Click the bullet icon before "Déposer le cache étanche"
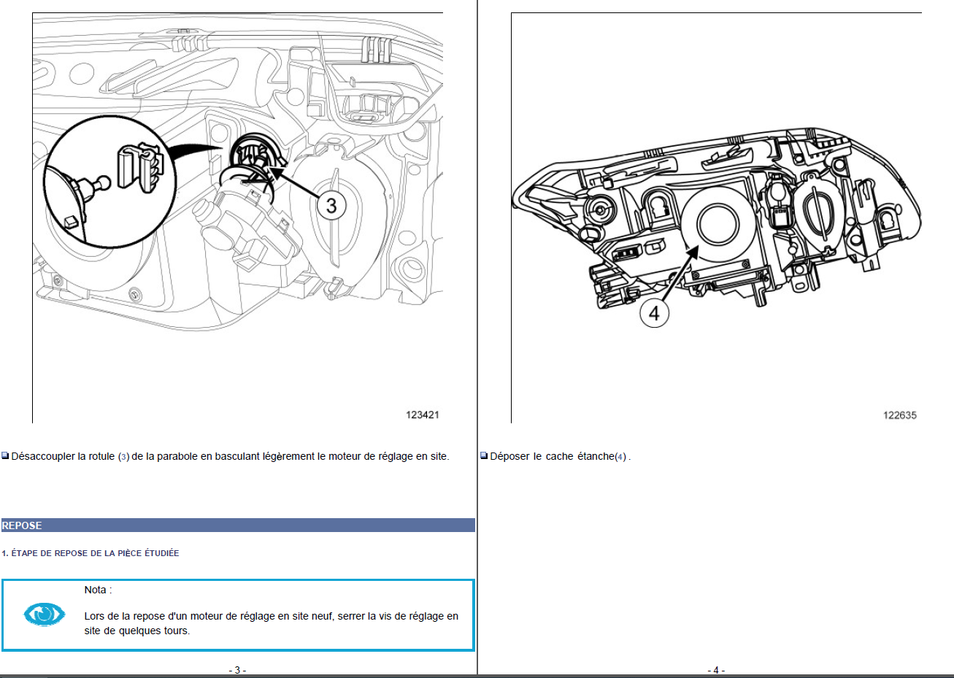 [484, 456]
